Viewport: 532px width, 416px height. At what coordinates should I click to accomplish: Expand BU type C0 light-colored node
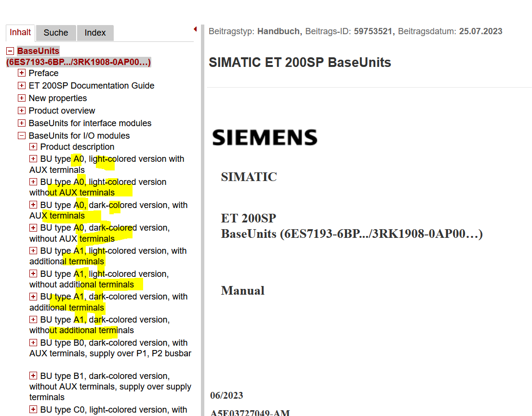tap(33, 409)
